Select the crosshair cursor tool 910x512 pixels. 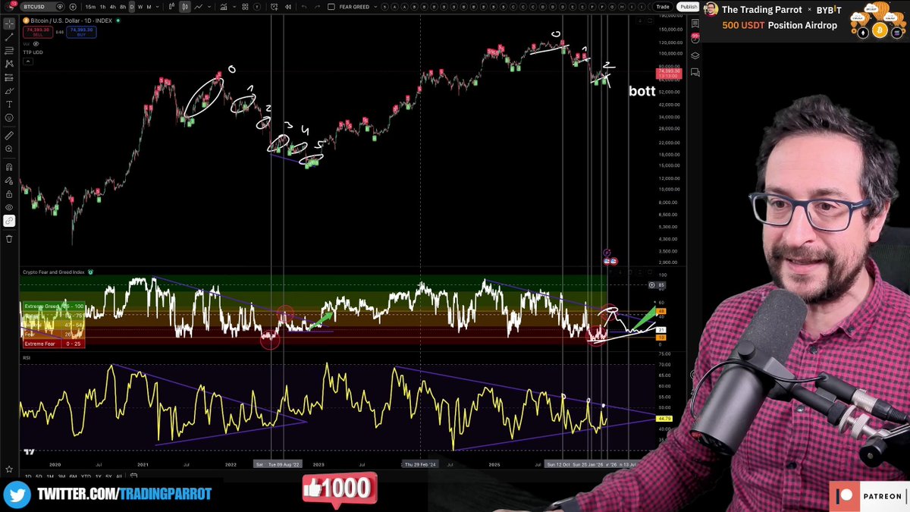point(9,24)
